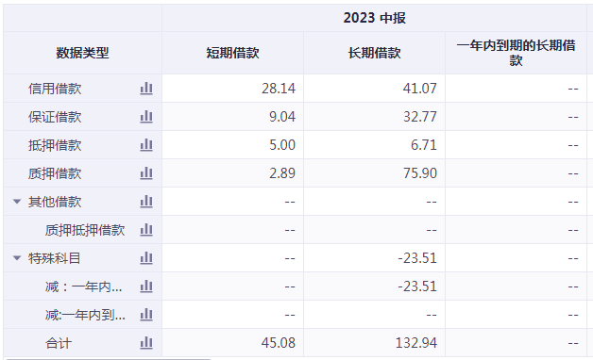
Task: Open chart icon for 保证借款 row
Action: pyautogui.click(x=146, y=117)
